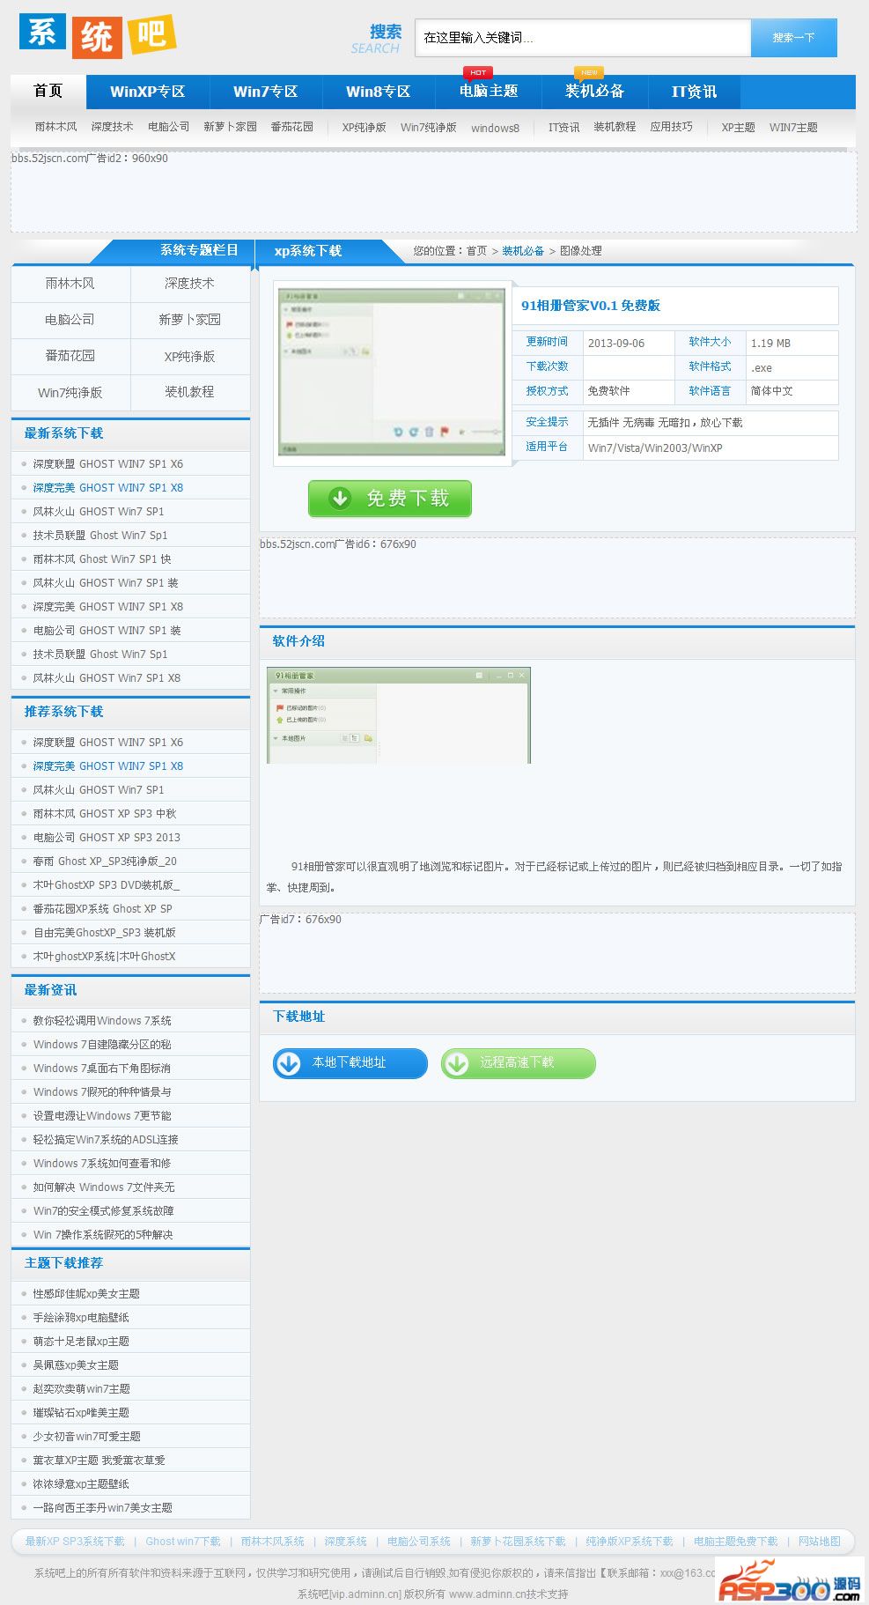The image size is (869, 1605).
Task: Click the 雨林木风 sub-navigation link
Action: click(56, 127)
